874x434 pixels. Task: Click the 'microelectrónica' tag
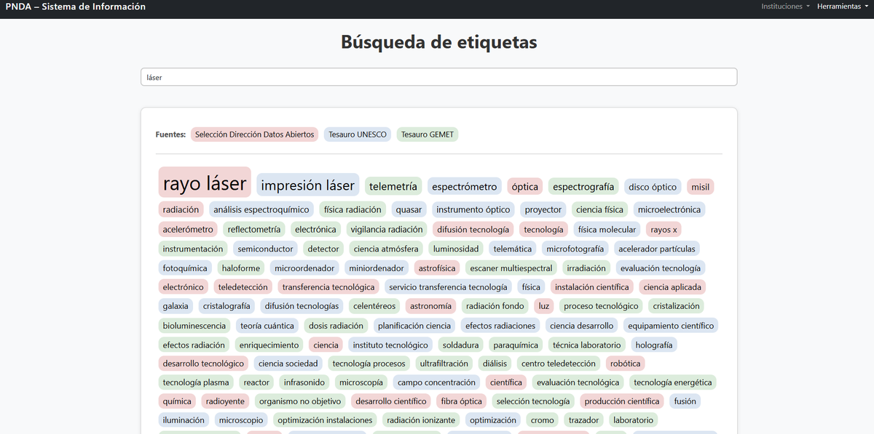click(x=669, y=209)
